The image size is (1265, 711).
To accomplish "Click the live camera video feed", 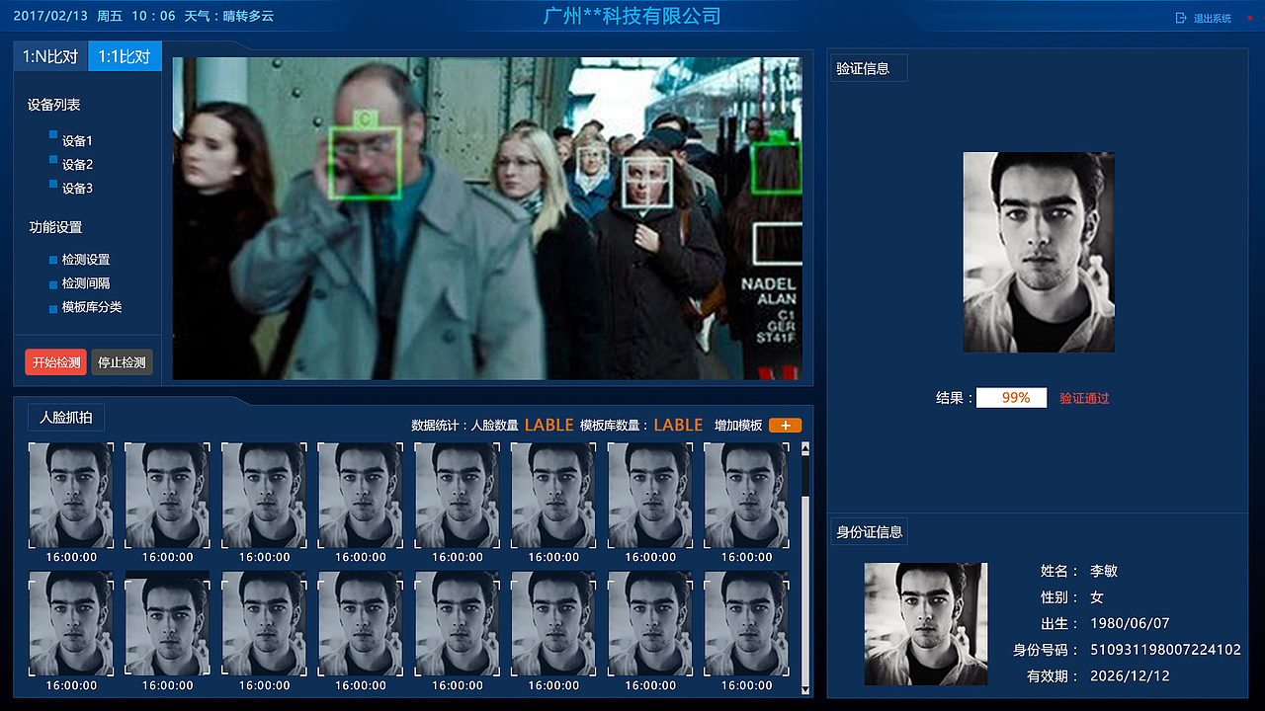I will coord(487,218).
